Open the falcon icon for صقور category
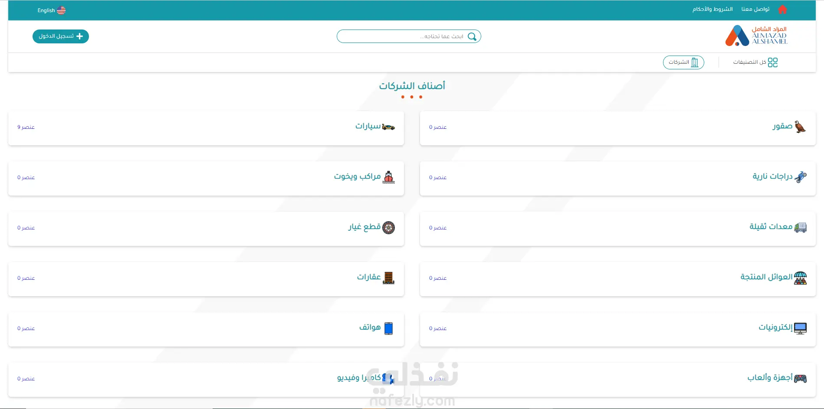Viewport: 824px width, 409px height. 800,127
